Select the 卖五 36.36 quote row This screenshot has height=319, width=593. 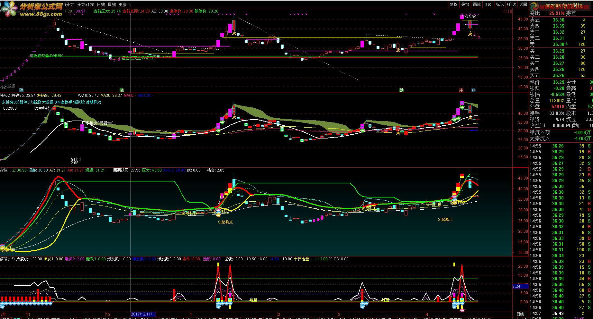pos(561,20)
